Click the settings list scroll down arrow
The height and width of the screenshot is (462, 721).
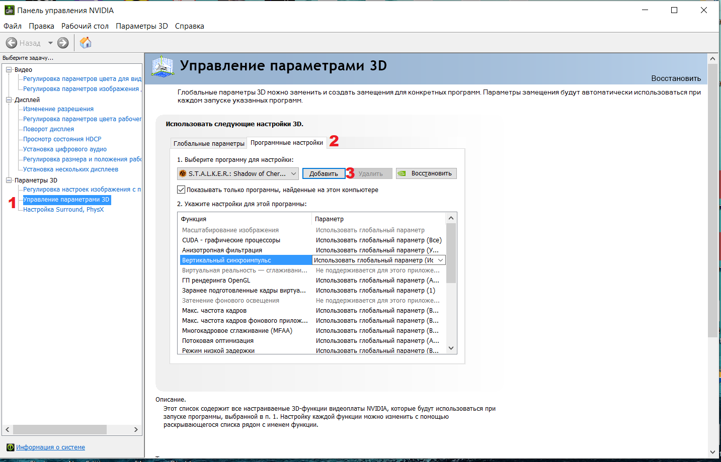pos(451,348)
